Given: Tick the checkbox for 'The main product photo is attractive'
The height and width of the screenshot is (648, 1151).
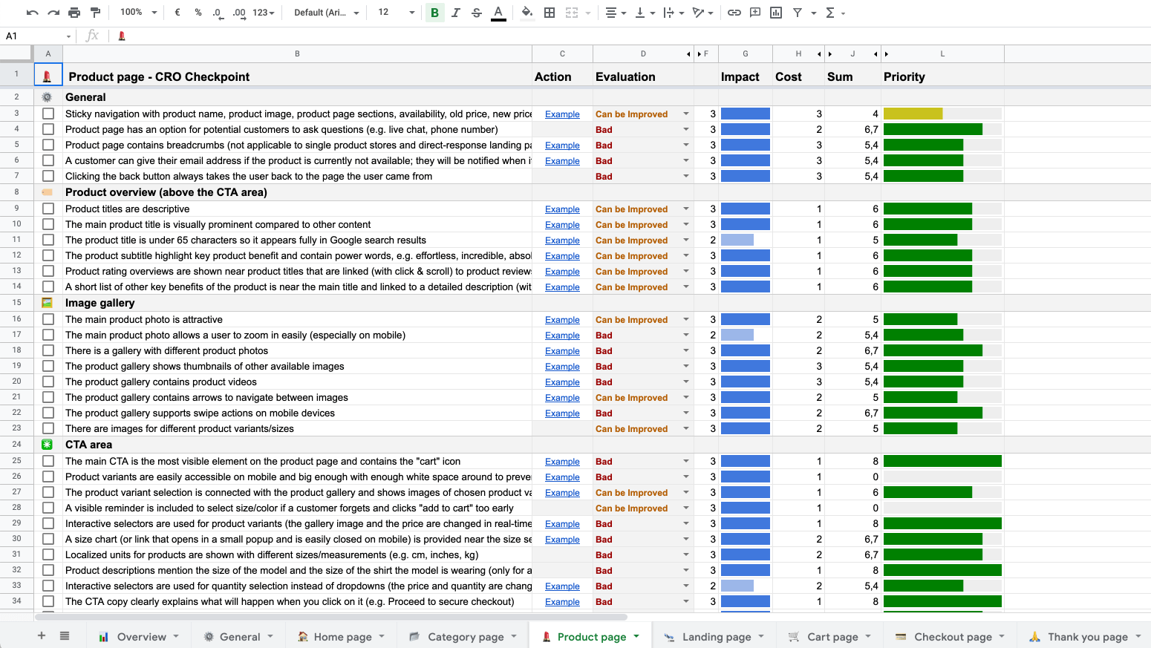Looking at the screenshot, I should pyautogui.click(x=48, y=320).
